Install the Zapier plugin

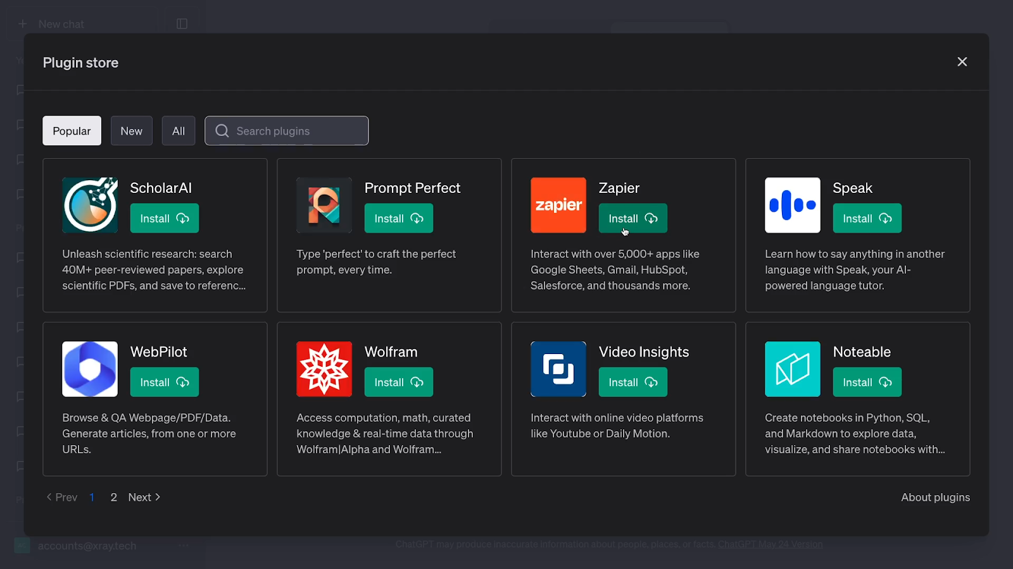coord(633,218)
